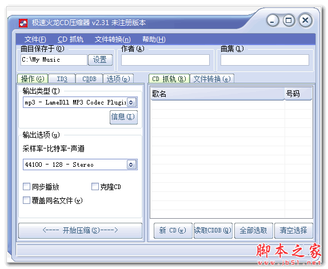Image resolution: width=328 pixels, height=269 pixels.
Task: Click the 读取CDDB(Q) button
Action: [213, 231]
